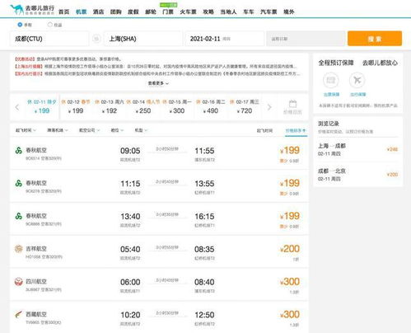Select round-trip (往返) radio

49,25
